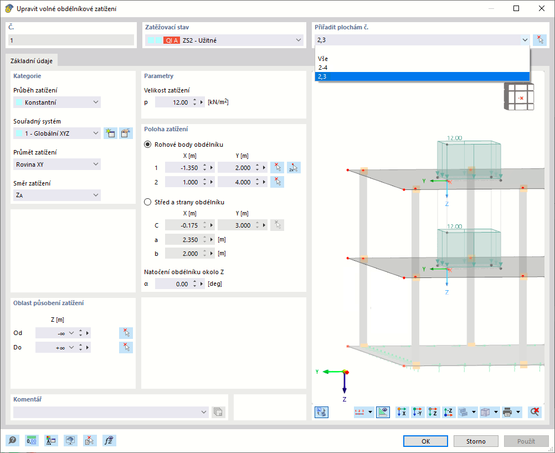Pick corner point 2 graphically
Screen dimensions: 555x453
[277, 182]
